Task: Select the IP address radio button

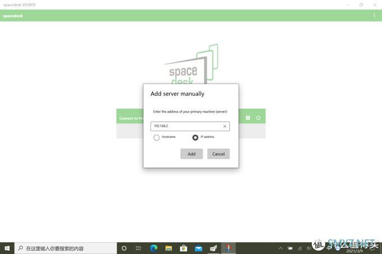Action: point(195,137)
